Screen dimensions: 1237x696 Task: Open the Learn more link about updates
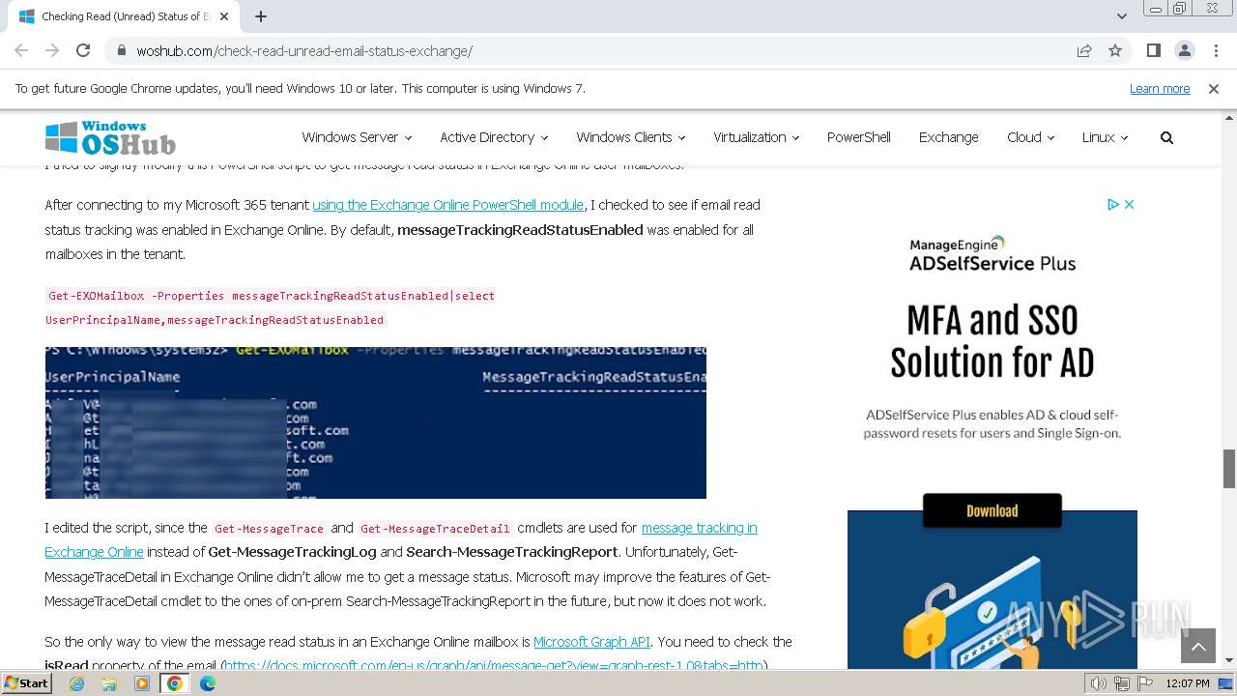[x=1160, y=88]
